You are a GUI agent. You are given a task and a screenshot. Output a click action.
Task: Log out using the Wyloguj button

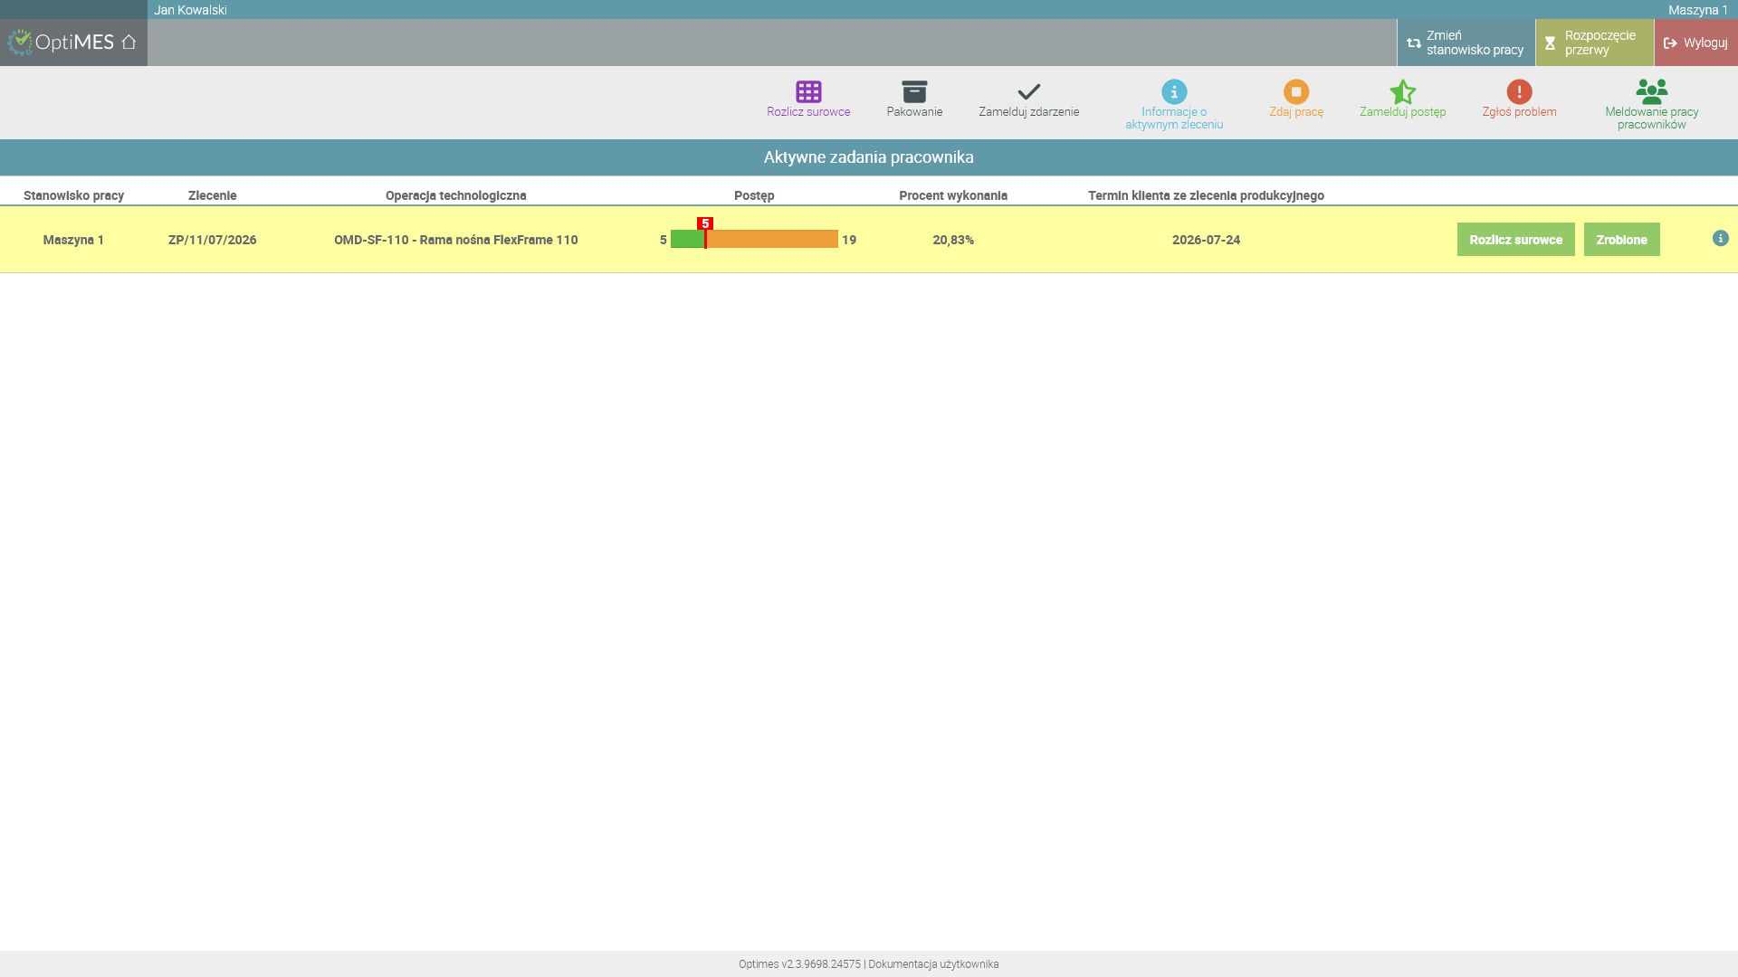(x=1695, y=43)
